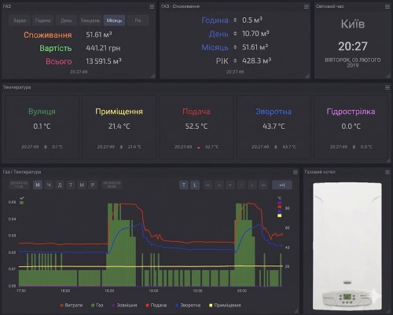Step chart back with single-left arrow

[219, 185]
